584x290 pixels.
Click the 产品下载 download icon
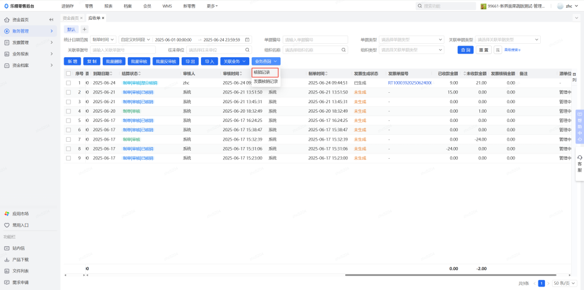7,259
